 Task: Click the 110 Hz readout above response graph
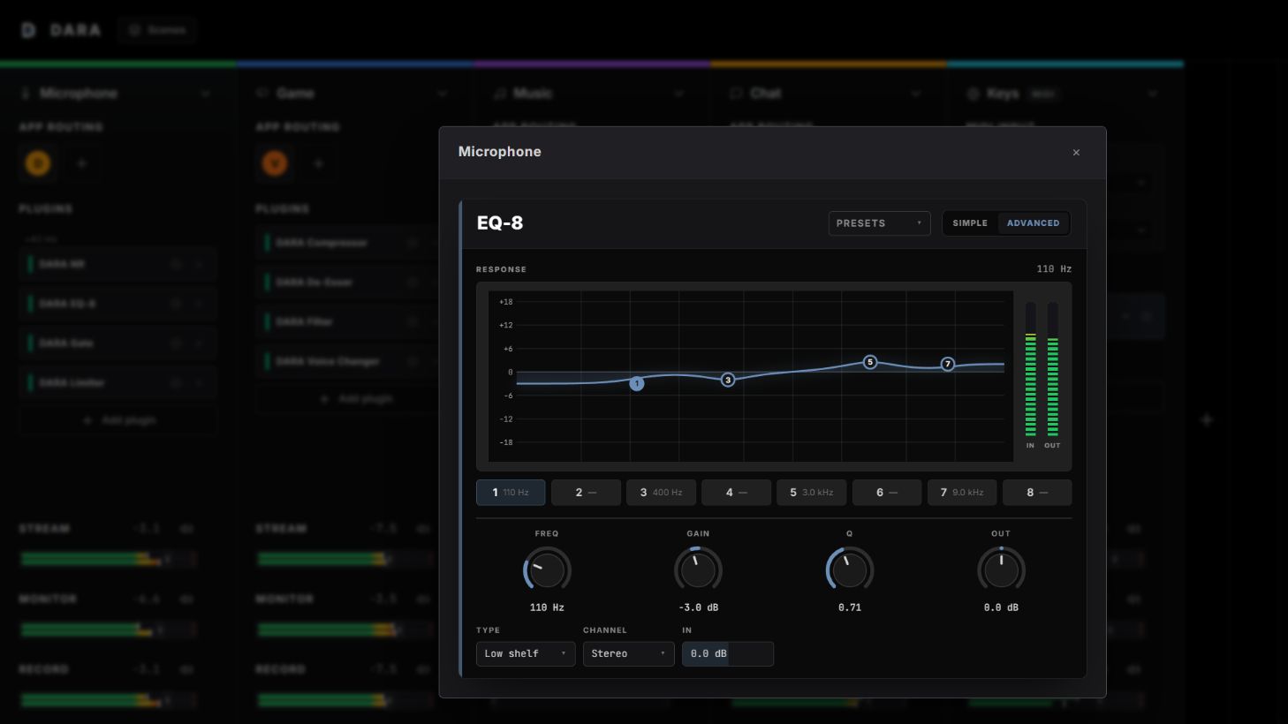click(1054, 269)
